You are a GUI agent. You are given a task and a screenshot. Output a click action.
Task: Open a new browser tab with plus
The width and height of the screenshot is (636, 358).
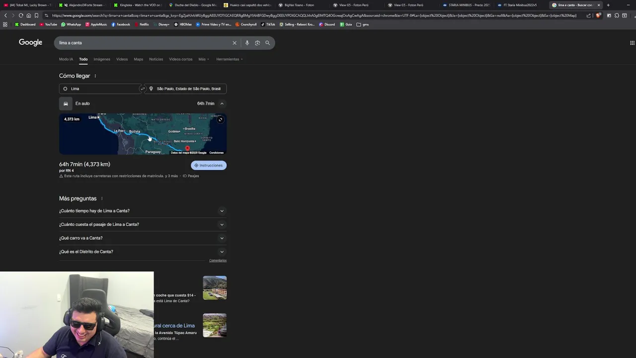coord(608,5)
